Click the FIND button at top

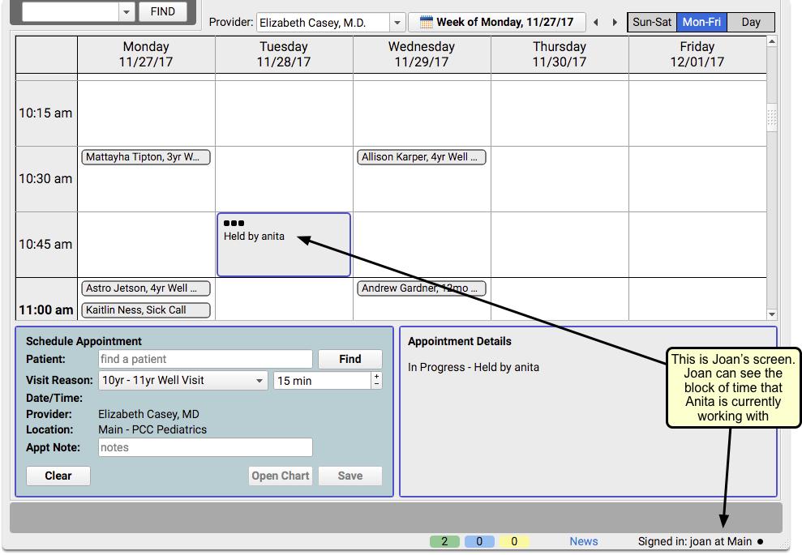[x=163, y=12]
